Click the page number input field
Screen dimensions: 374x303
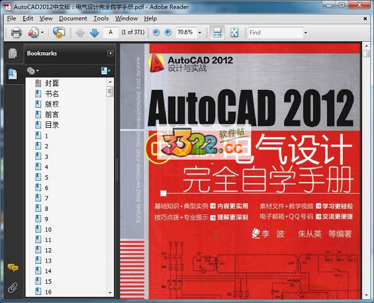pyautogui.click(x=111, y=32)
